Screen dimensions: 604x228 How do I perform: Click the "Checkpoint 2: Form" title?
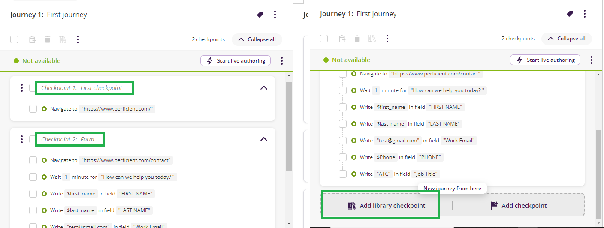tap(68, 139)
